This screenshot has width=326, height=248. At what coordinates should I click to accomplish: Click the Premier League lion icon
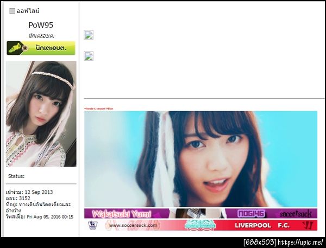pos(93,225)
